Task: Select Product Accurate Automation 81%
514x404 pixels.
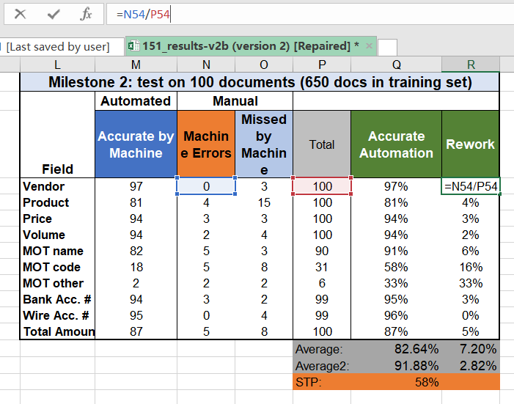Action: click(397, 202)
